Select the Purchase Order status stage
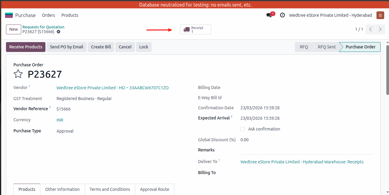This screenshot has width=389, height=195. tap(361, 47)
